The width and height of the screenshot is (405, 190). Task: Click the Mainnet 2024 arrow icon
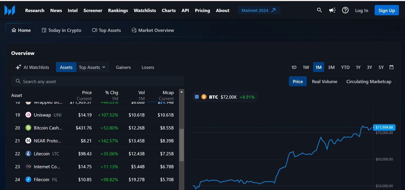[x=273, y=10]
